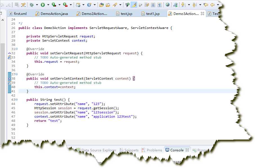Click the "123session" string literal
The image size is (255, 168).
(103, 112)
